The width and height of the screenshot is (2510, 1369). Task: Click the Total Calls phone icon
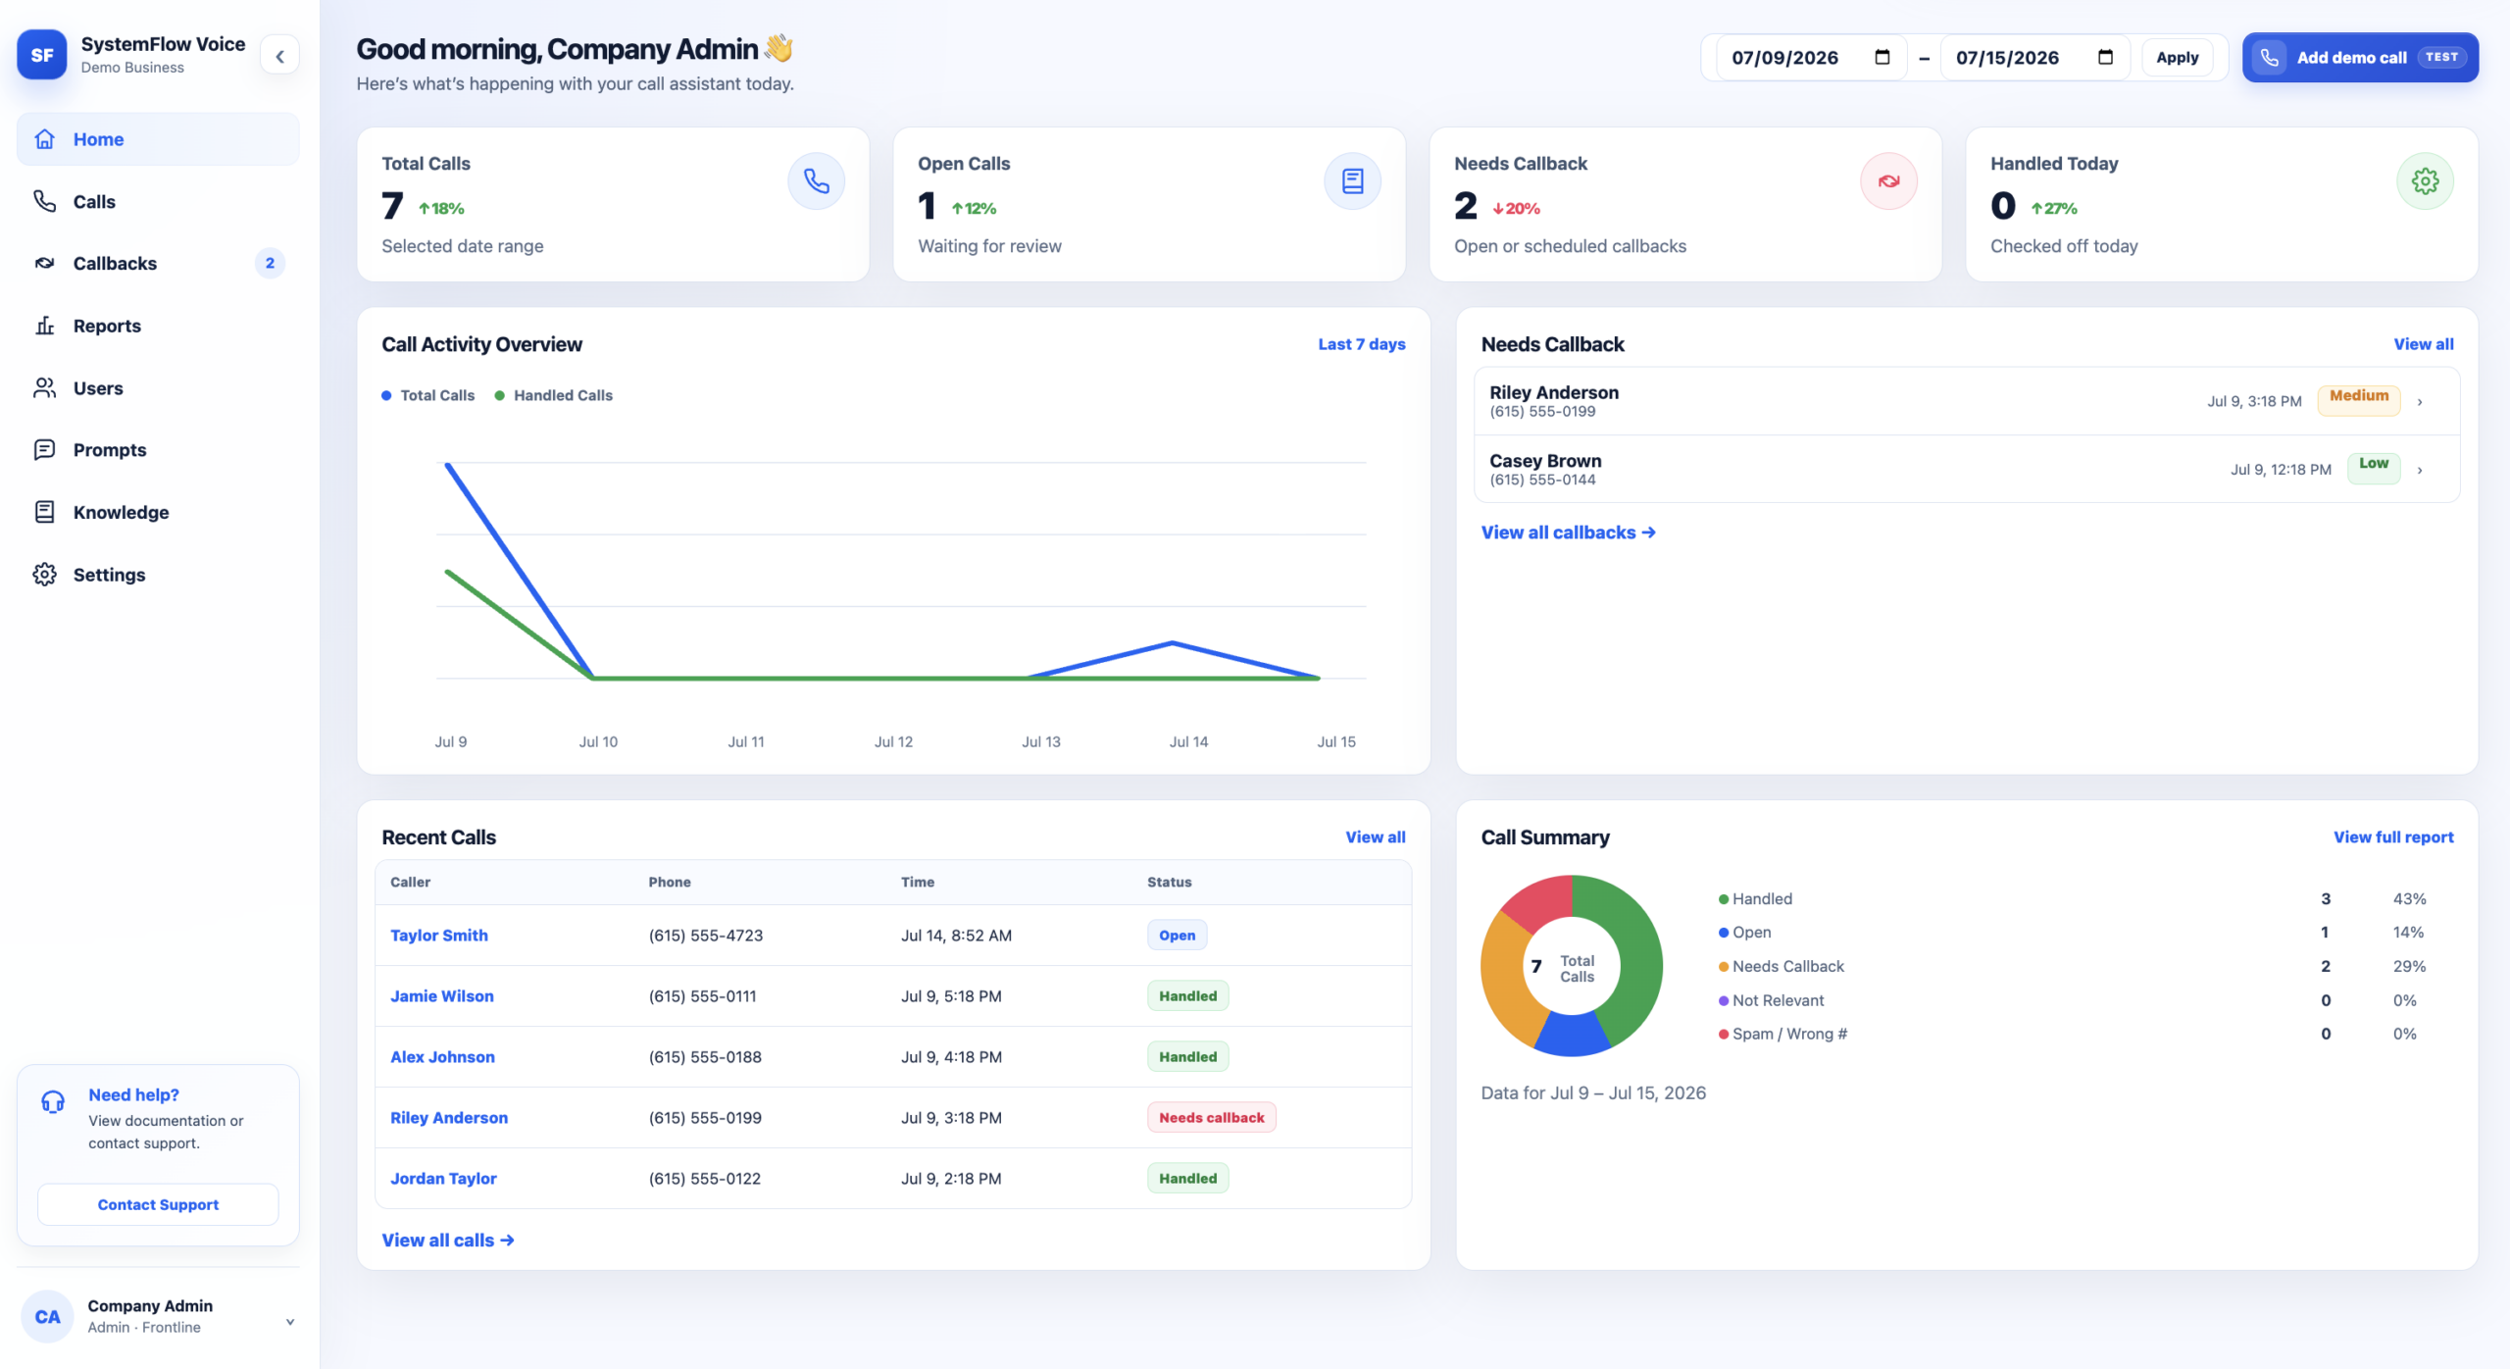pyautogui.click(x=816, y=180)
